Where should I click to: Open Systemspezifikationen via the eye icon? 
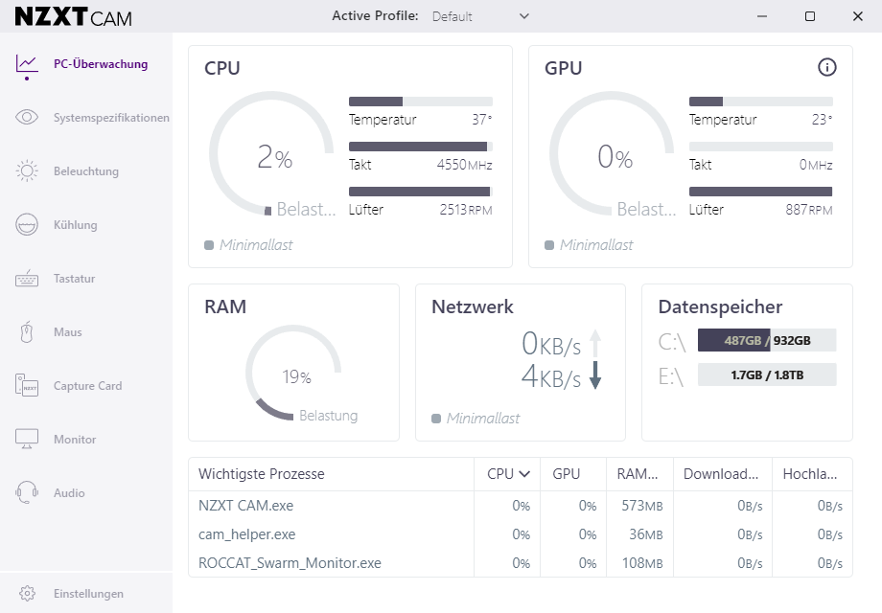pyautogui.click(x=27, y=118)
